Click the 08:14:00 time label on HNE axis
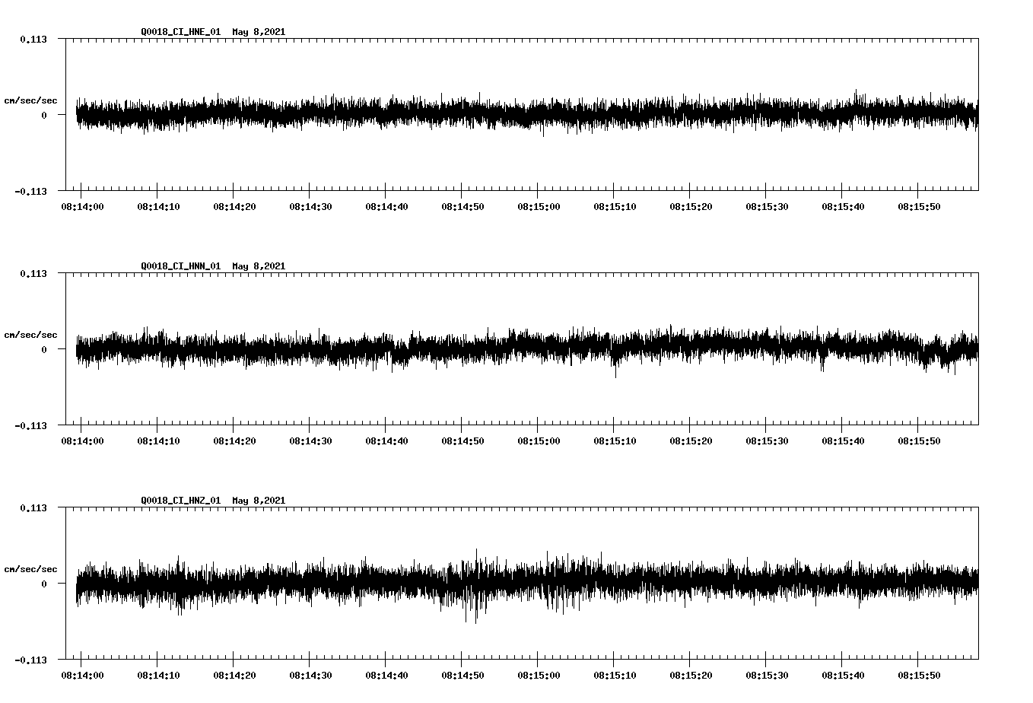 (82, 205)
